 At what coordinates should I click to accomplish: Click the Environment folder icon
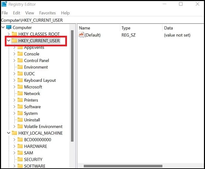click(x=20, y=67)
